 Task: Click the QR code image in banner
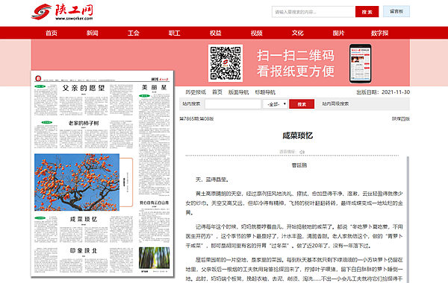click(225, 63)
